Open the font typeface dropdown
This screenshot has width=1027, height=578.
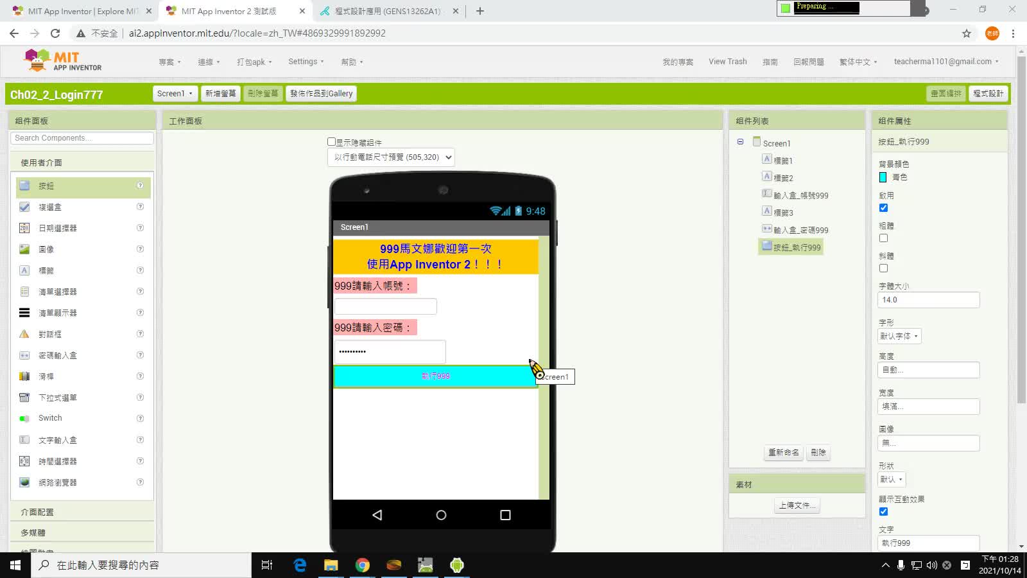click(x=899, y=336)
